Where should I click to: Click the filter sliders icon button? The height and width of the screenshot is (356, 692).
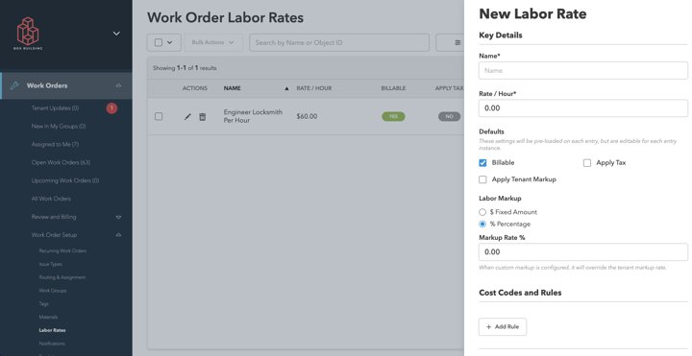(x=457, y=42)
